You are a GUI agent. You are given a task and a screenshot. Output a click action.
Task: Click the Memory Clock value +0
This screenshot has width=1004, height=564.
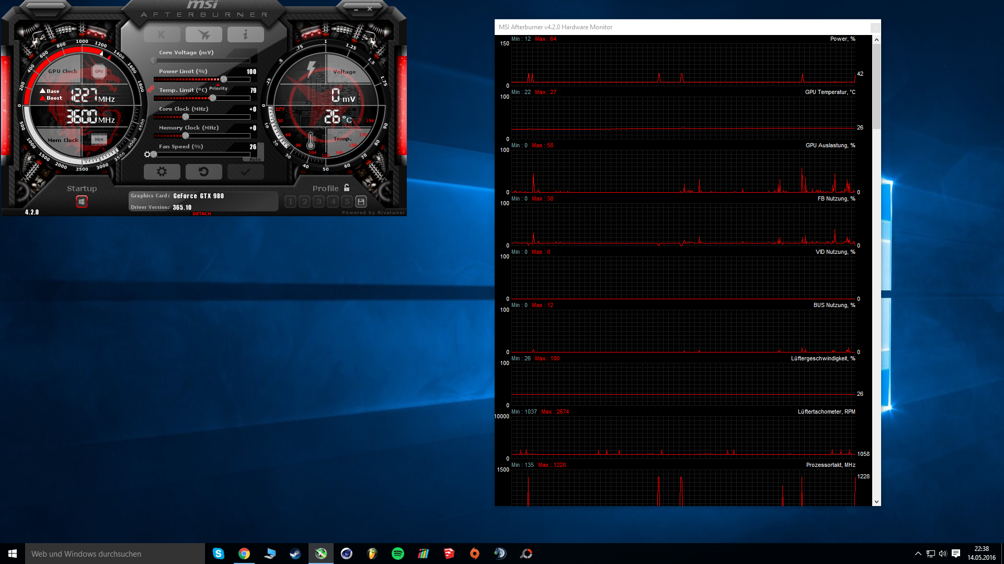(x=253, y=128)
